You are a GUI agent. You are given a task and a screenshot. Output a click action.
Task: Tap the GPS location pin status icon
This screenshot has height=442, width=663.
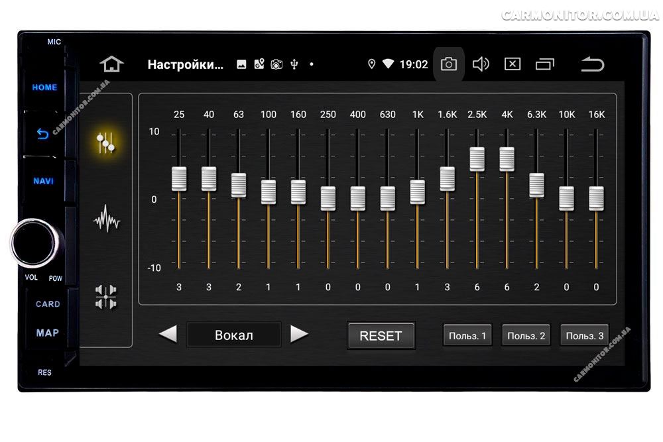coord(371,64)
